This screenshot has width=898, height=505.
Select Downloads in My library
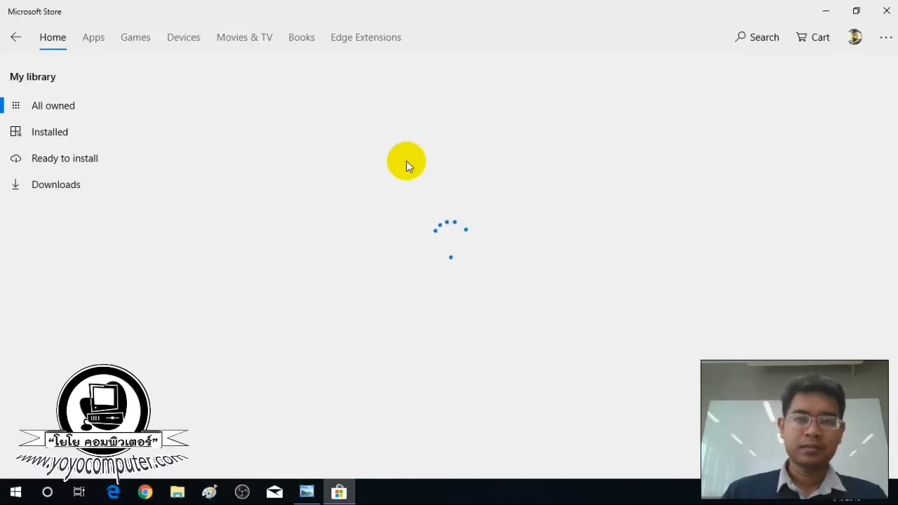coord(56,184)
